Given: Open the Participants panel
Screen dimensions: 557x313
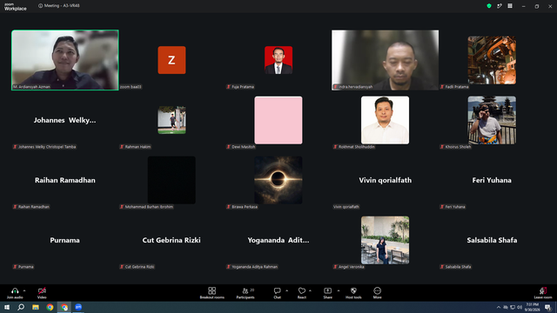Looking at the screenshot, I should (245, 293).
